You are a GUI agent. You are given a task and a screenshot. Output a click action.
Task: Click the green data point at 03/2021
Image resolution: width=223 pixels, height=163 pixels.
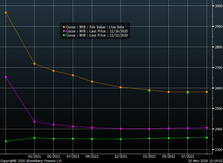(x=34, y=138)
